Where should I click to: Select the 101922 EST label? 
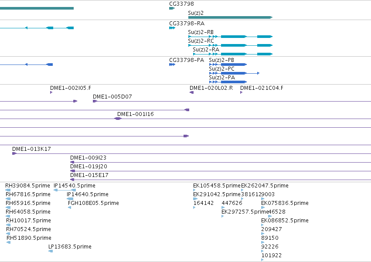click(x=272, y=255)
